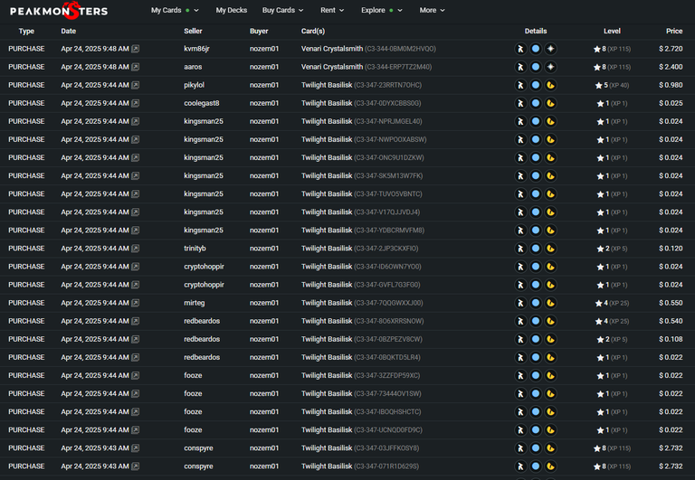This screenshot has width=695, height=480.
Task: Expand the More dropdown menu
Action: 433,10
